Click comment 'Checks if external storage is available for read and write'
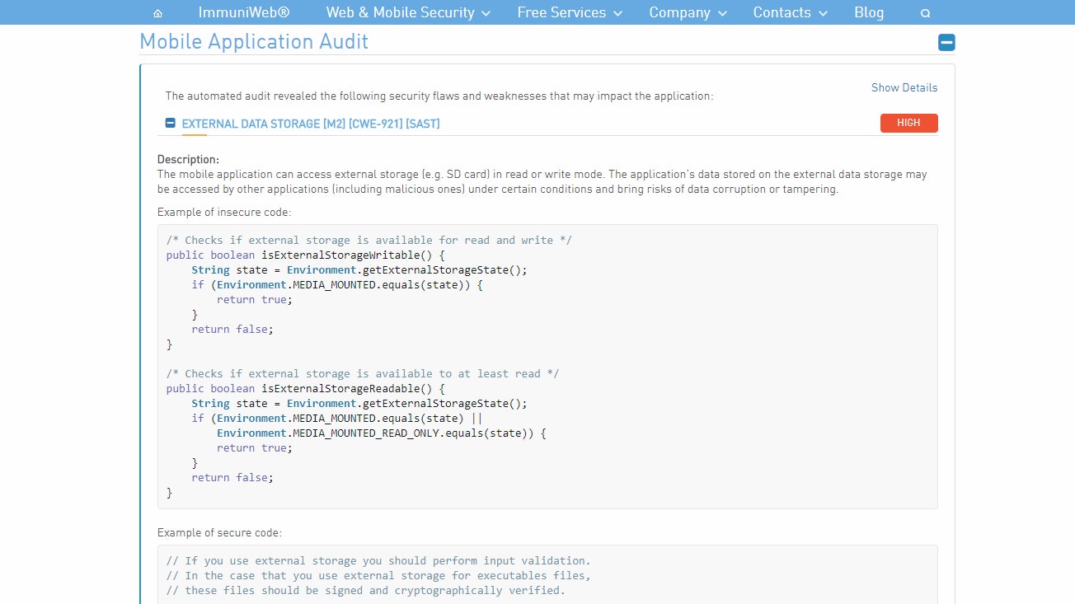The width and height of the screenshot is (1075, 604). pos(369,240)
